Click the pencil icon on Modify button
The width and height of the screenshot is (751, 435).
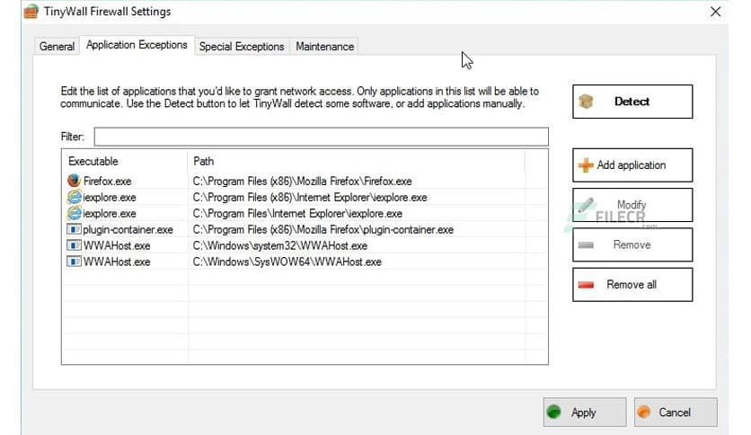(586, 205)
